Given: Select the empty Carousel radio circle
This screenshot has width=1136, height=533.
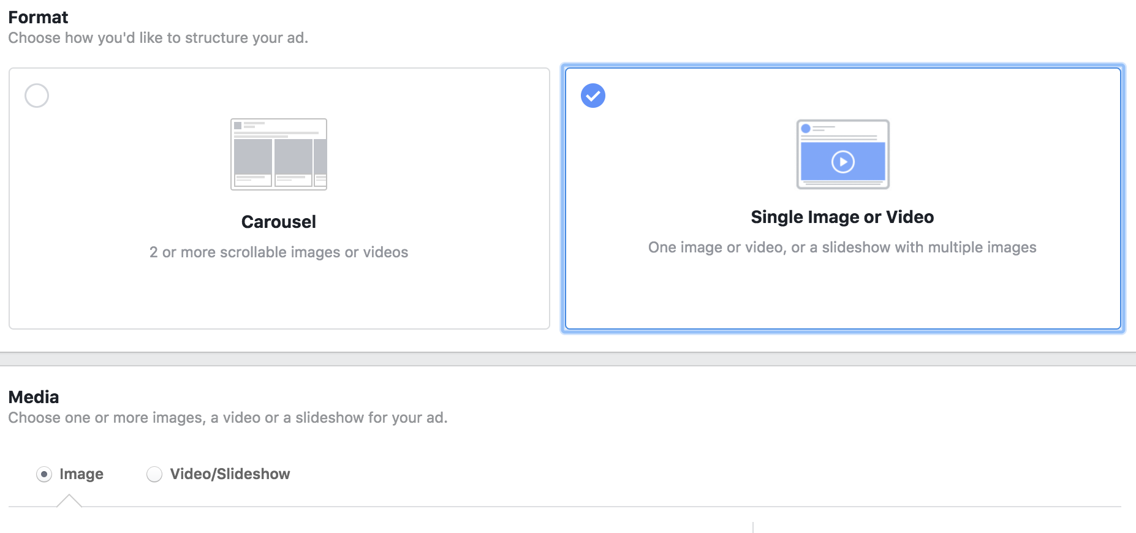Looking at the screenshot, I should (x=37, y=96).
